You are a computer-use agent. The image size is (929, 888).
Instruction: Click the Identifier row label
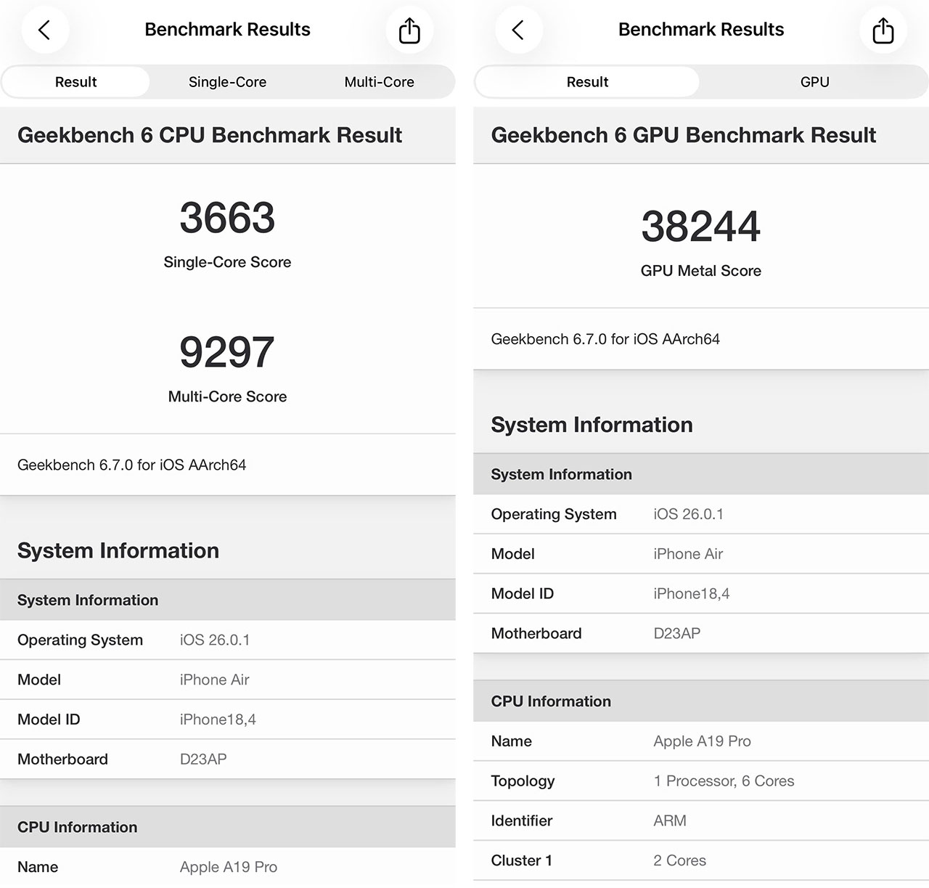tap(522, 820)
